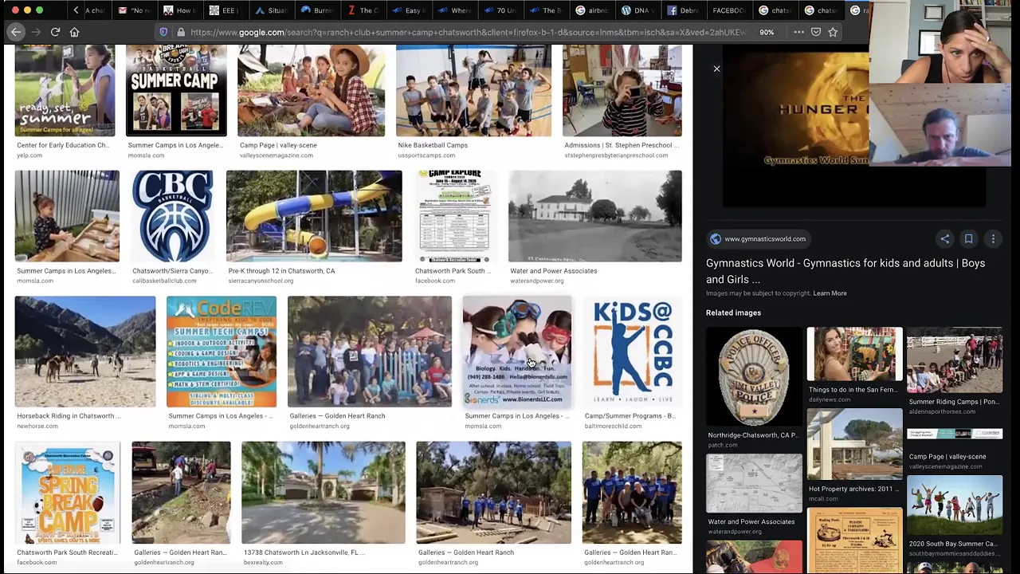This screenshot has height=574, width=1020.
Task: Open the Kids@CCBC camp programs image
Action: pos(632,352)
